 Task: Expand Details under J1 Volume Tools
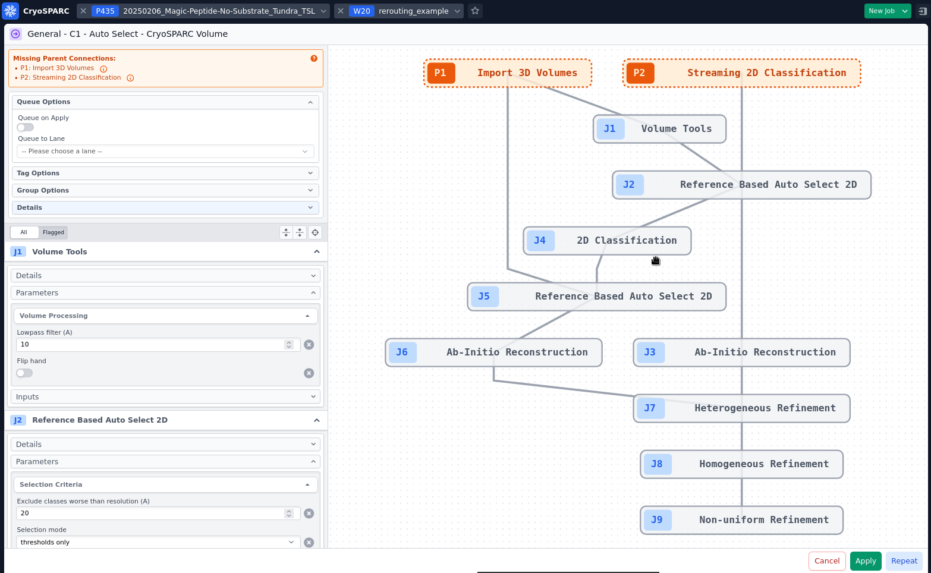point(165,276)
